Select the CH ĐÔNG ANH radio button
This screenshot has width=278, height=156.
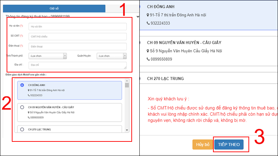(x=22, y=85)
